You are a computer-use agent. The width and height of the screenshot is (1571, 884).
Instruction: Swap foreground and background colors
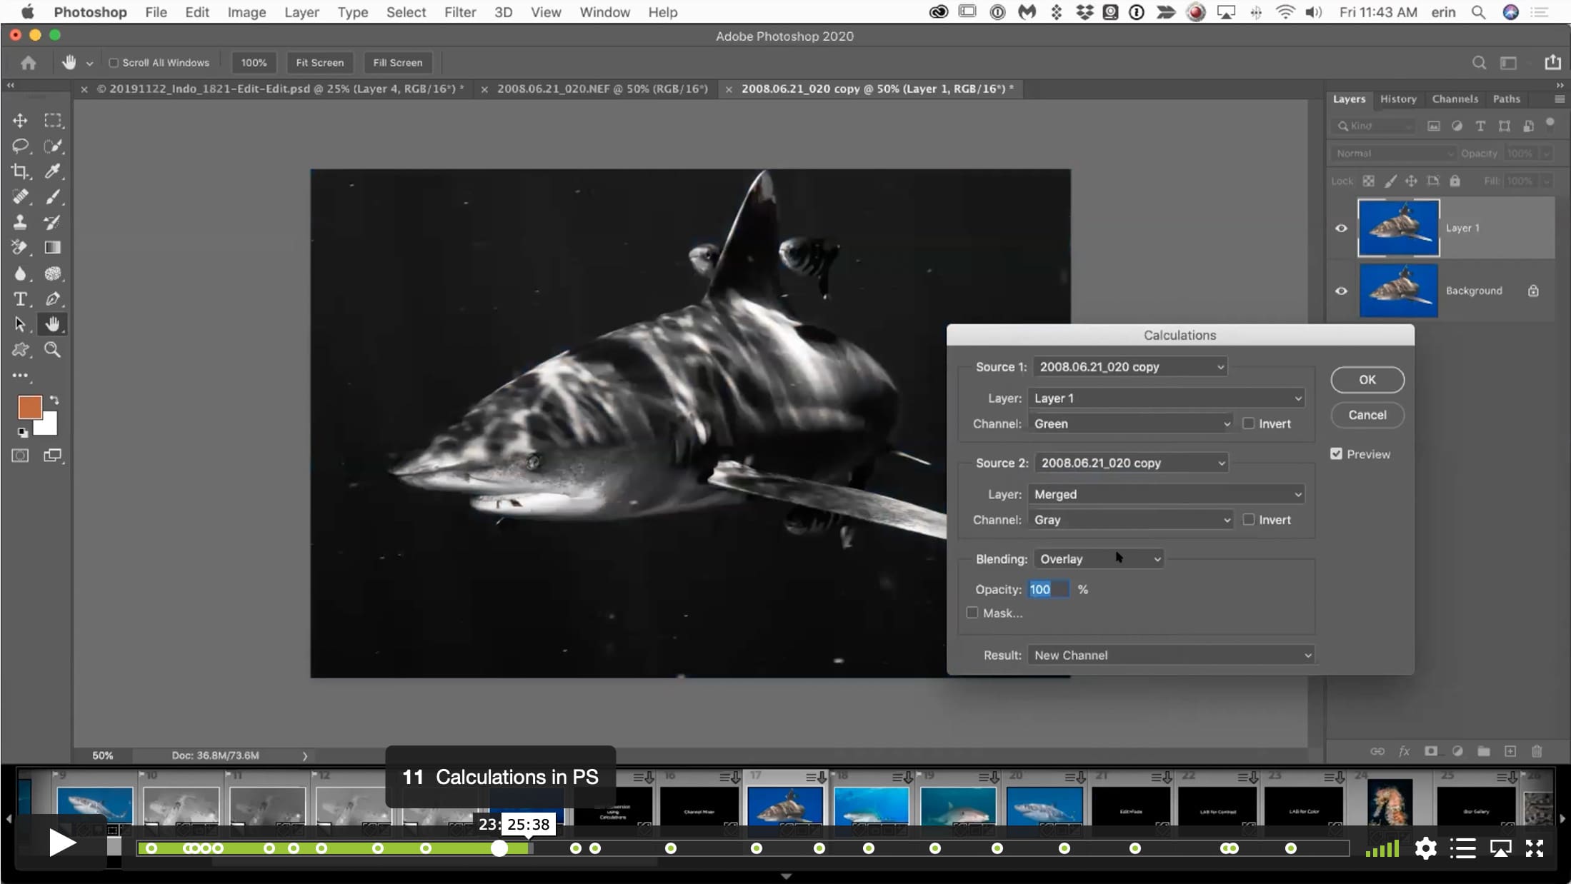(54, 401)
